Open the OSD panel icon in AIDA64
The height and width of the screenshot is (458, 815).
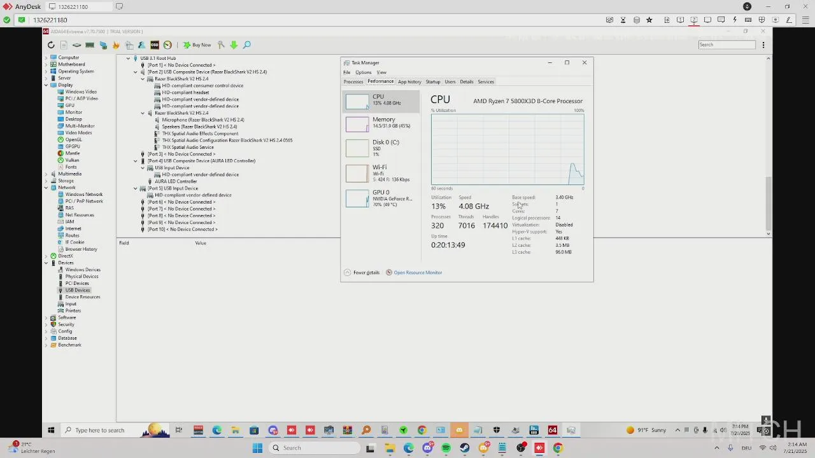click(x=155, y=45)
